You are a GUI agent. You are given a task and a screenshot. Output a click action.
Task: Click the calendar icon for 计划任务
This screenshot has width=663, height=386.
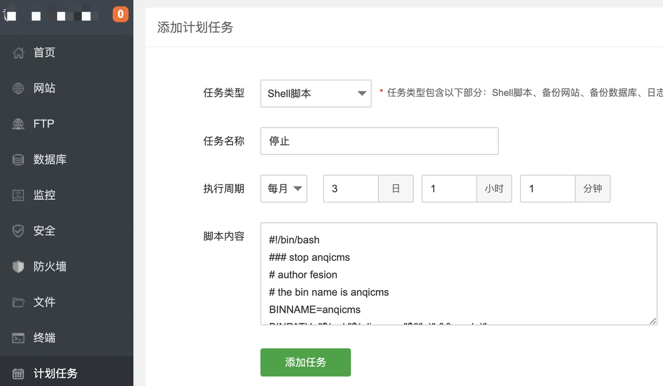click(18, 374)
